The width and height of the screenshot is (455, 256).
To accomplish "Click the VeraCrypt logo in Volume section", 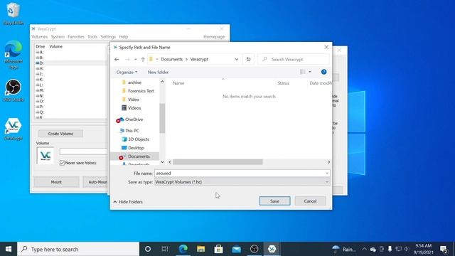I will [x=45, y=156].
